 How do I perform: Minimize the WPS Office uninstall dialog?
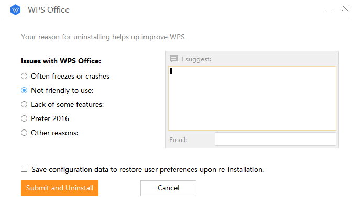coord(329,10)
